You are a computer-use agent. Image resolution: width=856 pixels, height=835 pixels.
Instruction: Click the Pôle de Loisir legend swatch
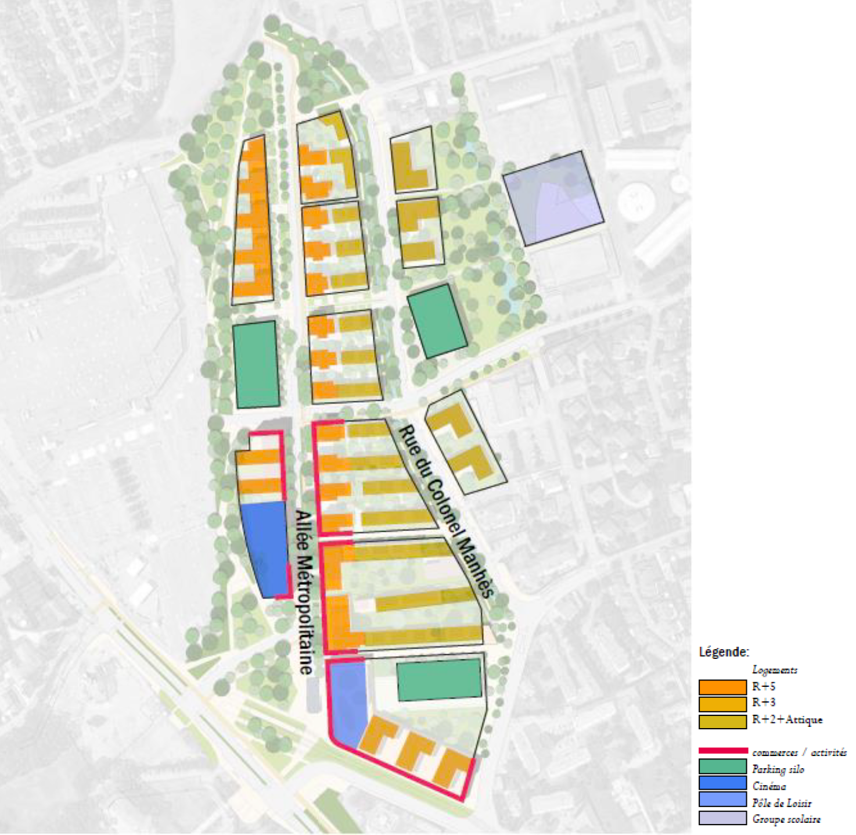click(722, 799)
